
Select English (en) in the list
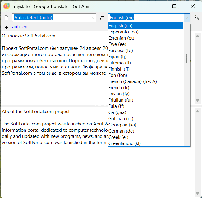[x=145, y=26]
